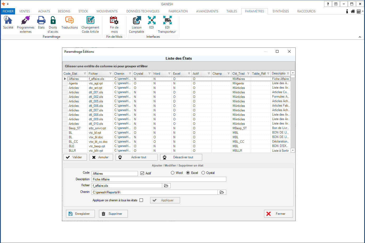
Task: Uncheck the Actif checkbox
Action: click(142, 173)
